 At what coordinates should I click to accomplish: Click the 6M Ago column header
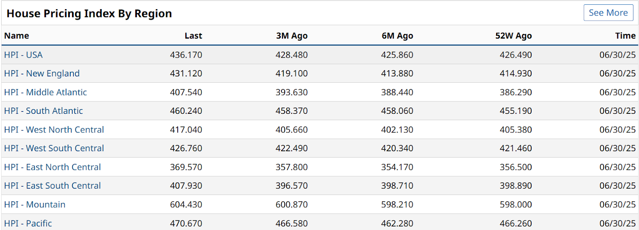coord(397,36)
